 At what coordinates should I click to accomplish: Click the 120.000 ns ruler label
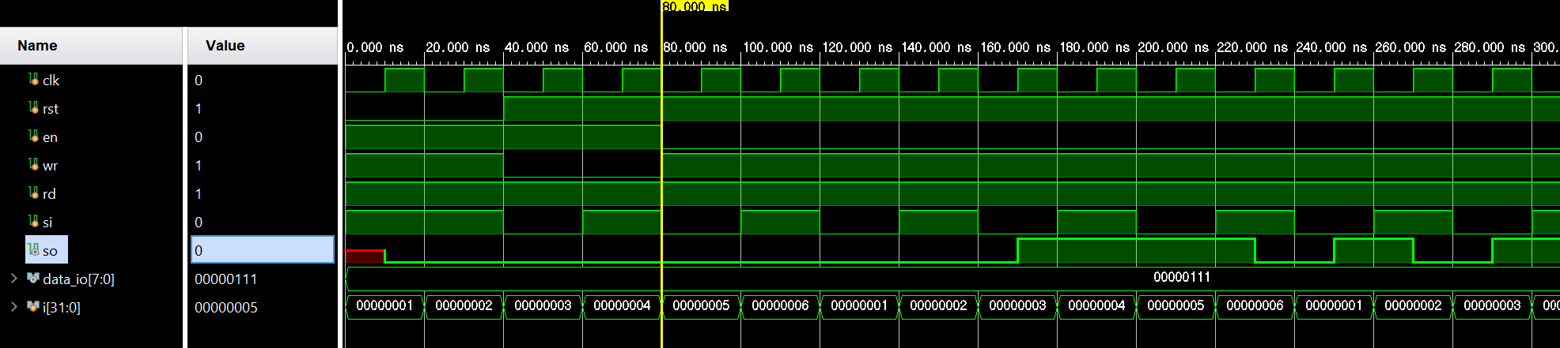point(857,47)
